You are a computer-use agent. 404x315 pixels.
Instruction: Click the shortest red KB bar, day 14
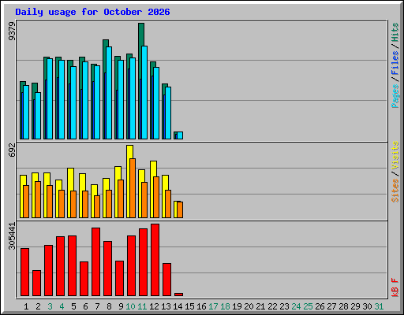click(178, 295)
